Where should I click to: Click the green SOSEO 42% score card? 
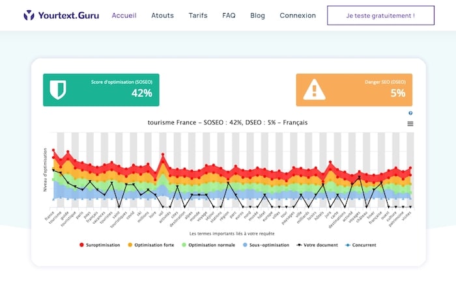101,90
